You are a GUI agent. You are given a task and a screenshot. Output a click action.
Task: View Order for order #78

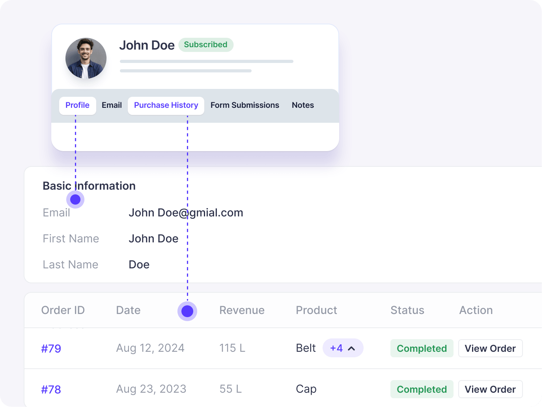[491, 389]
